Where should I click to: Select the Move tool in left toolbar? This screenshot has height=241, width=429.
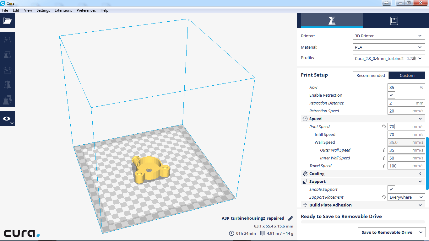click(7, 40)
